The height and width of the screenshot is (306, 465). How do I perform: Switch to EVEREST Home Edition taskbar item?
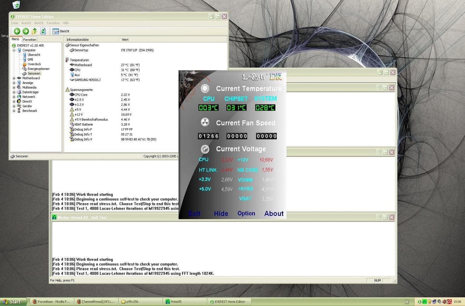point(229,301)
